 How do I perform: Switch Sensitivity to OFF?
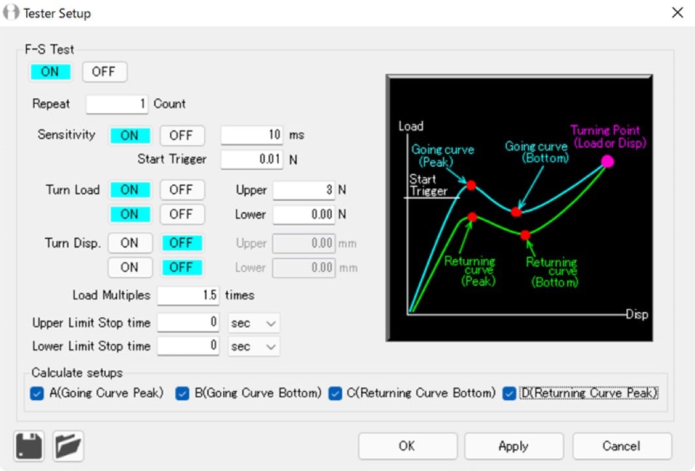pyautogui.click(x=181, y=135)
